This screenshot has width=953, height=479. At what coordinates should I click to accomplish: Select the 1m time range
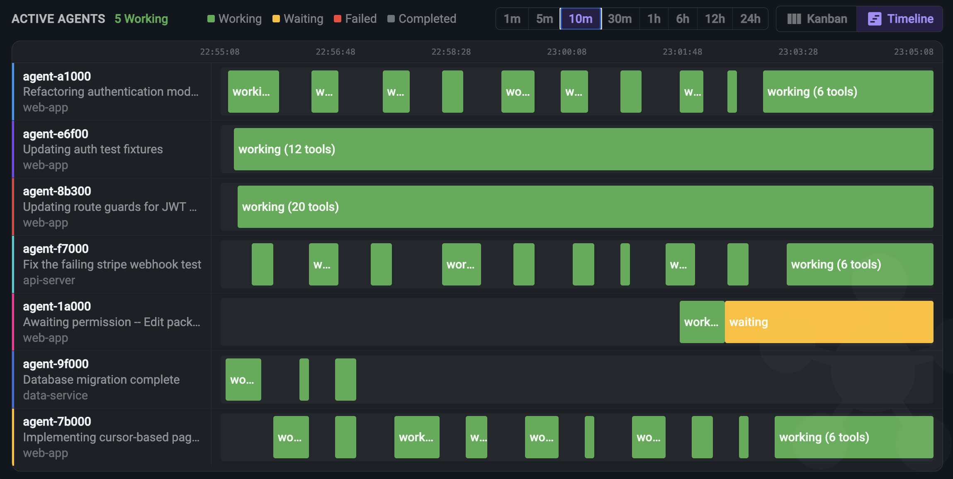click(512, 19)
